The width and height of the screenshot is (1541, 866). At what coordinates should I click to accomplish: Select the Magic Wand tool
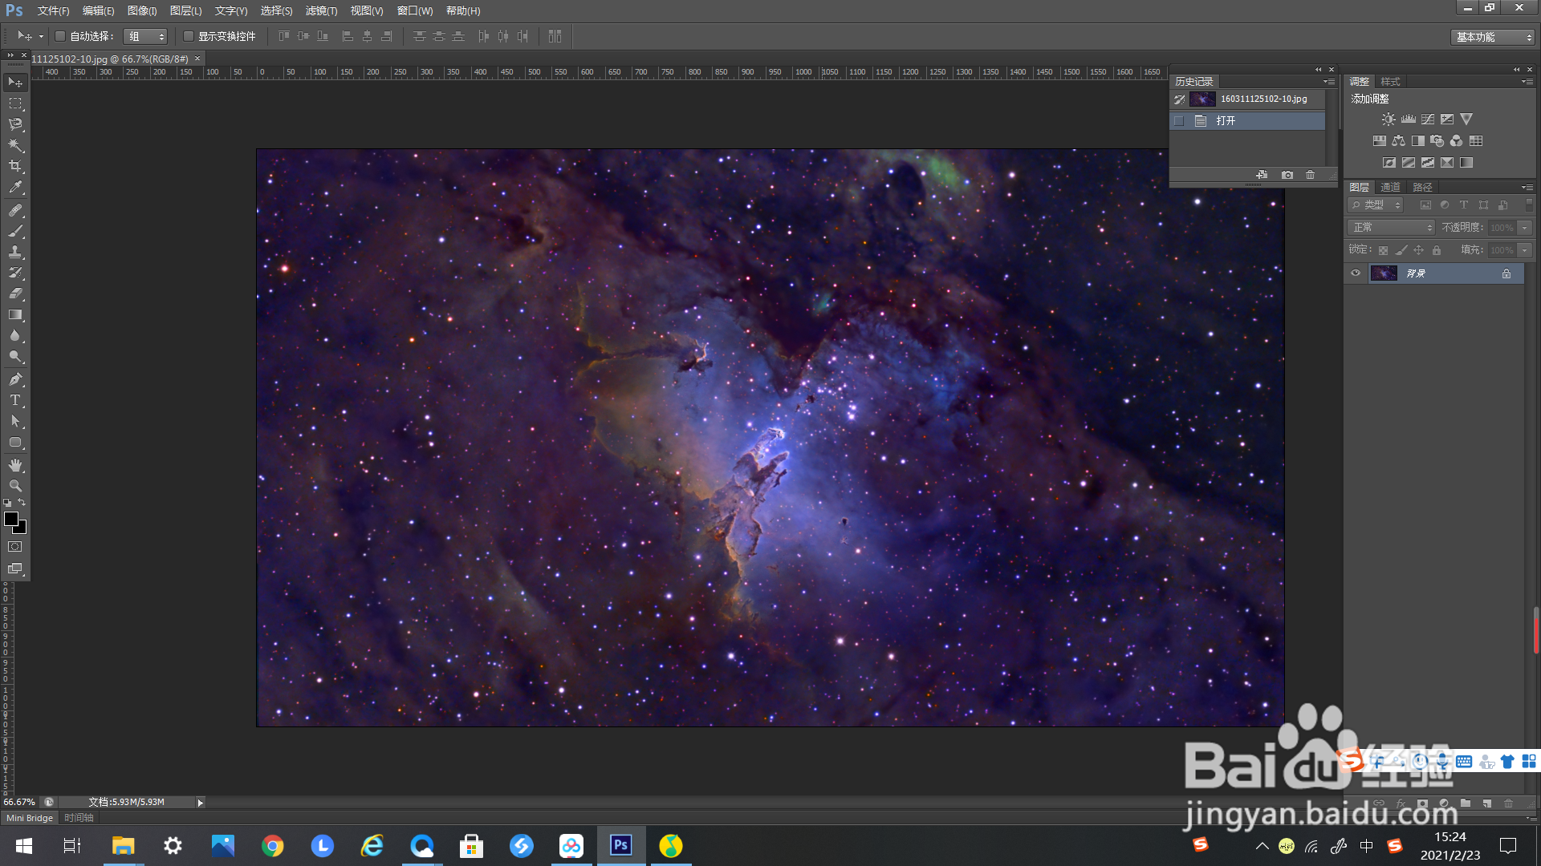15,145
